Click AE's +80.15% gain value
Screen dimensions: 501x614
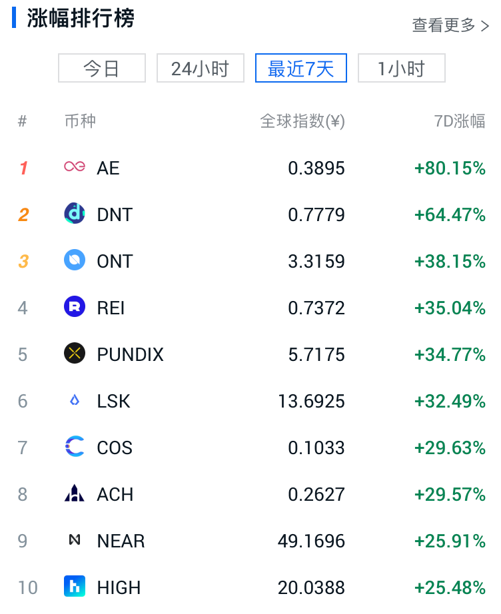(x=450, y=168)
